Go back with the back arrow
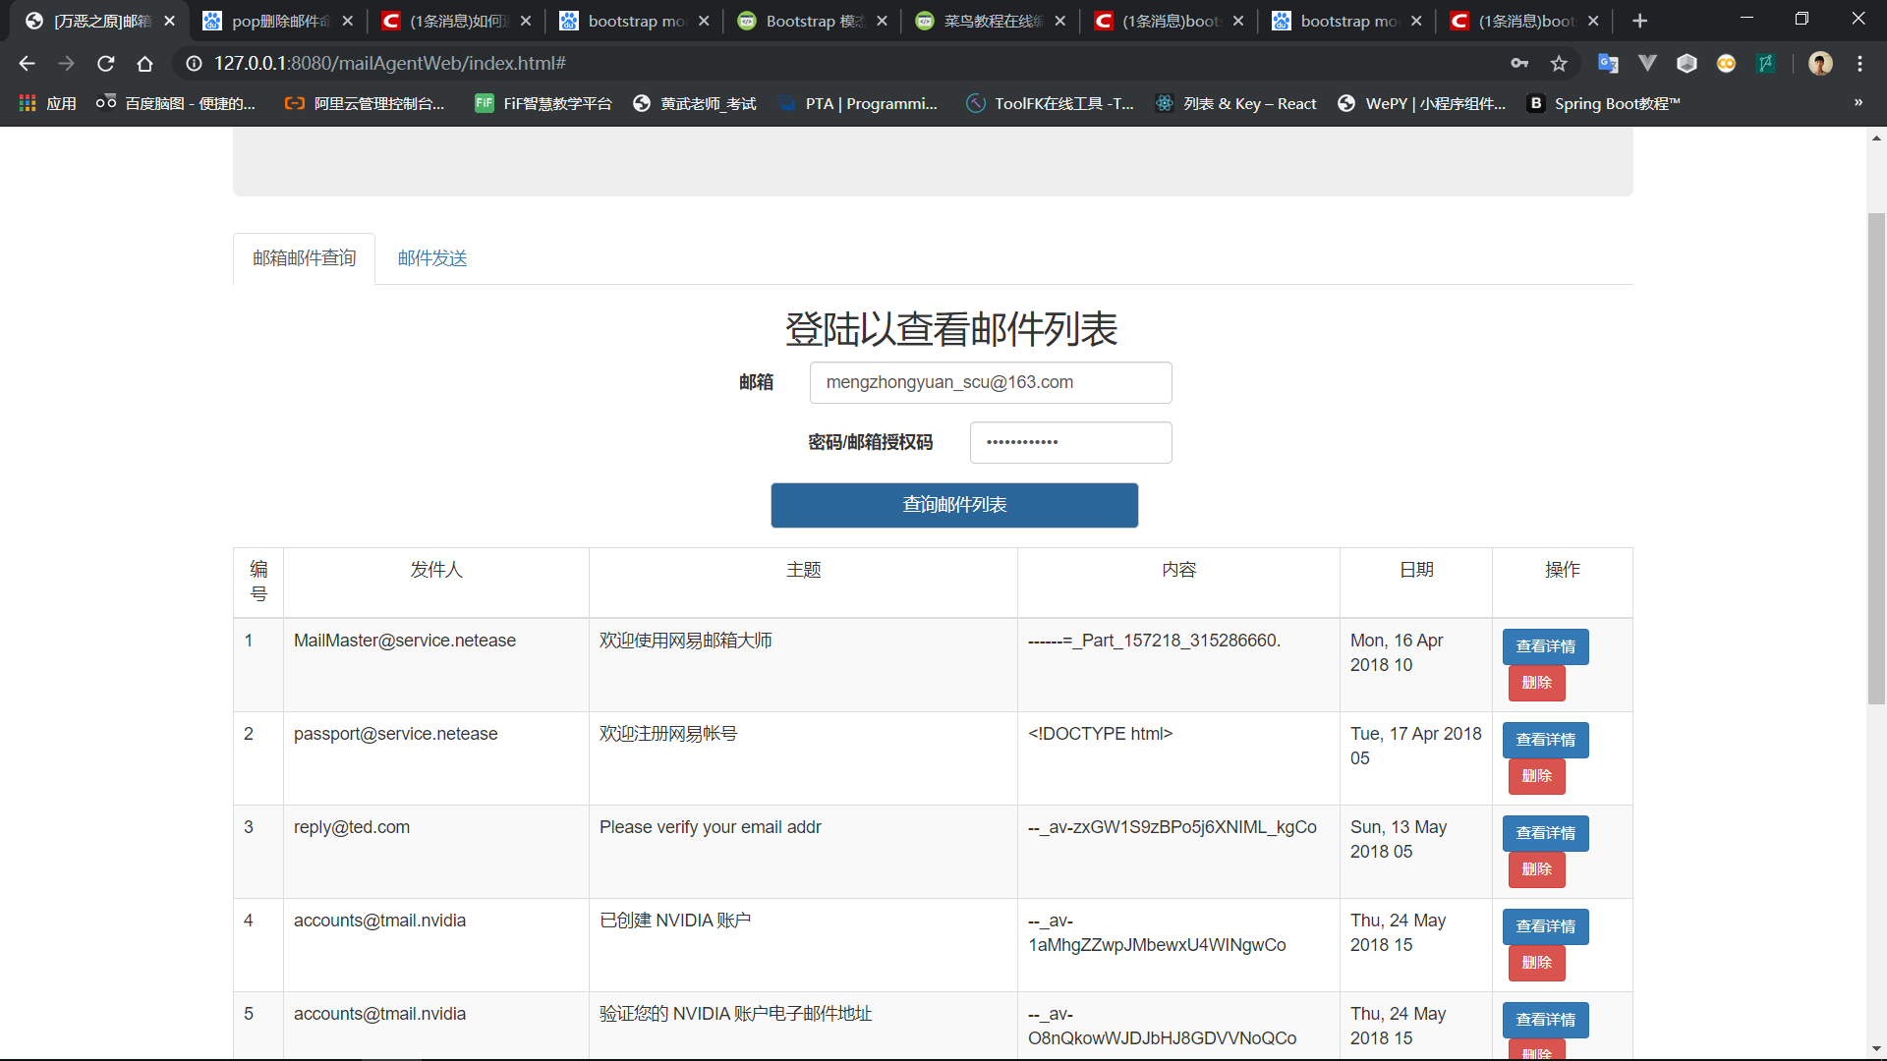Viewport: 1887px width, 1061px height. tap(27, 64)
